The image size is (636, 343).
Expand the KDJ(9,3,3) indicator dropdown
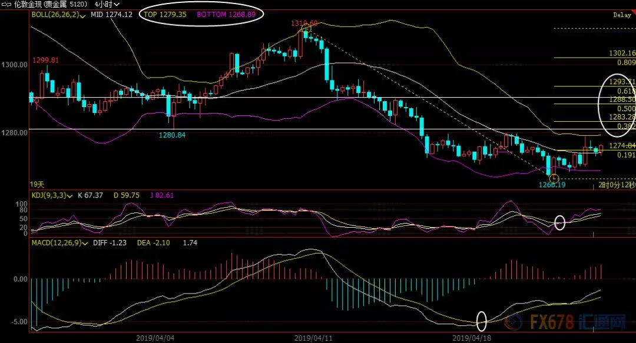[x=71, y=195]
